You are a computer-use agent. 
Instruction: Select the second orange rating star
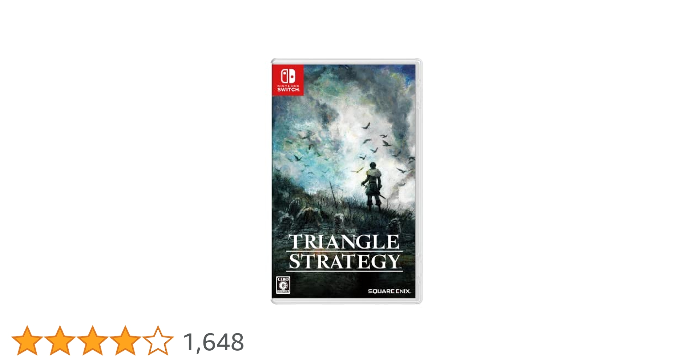60,340
